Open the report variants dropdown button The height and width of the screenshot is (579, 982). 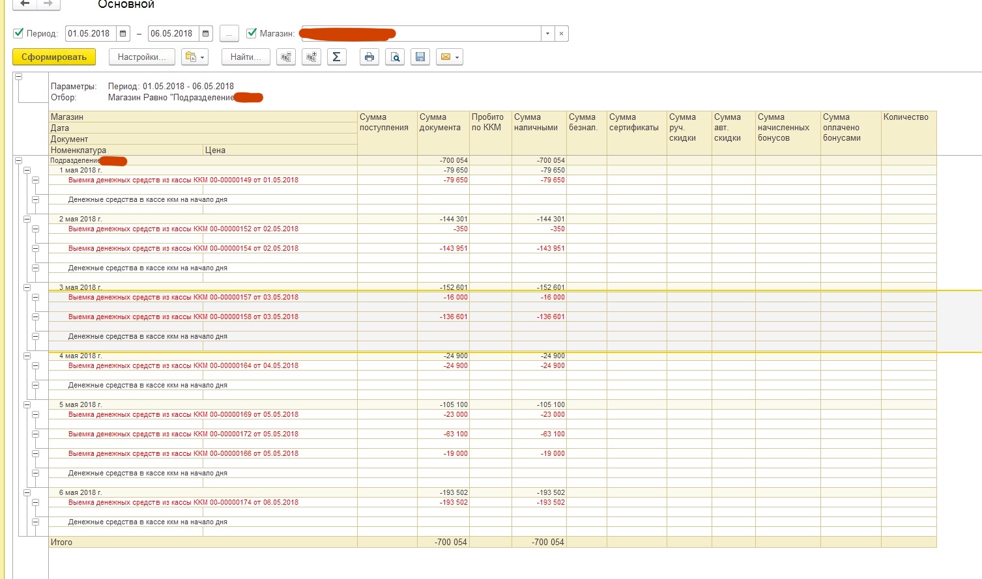point(195,57)
